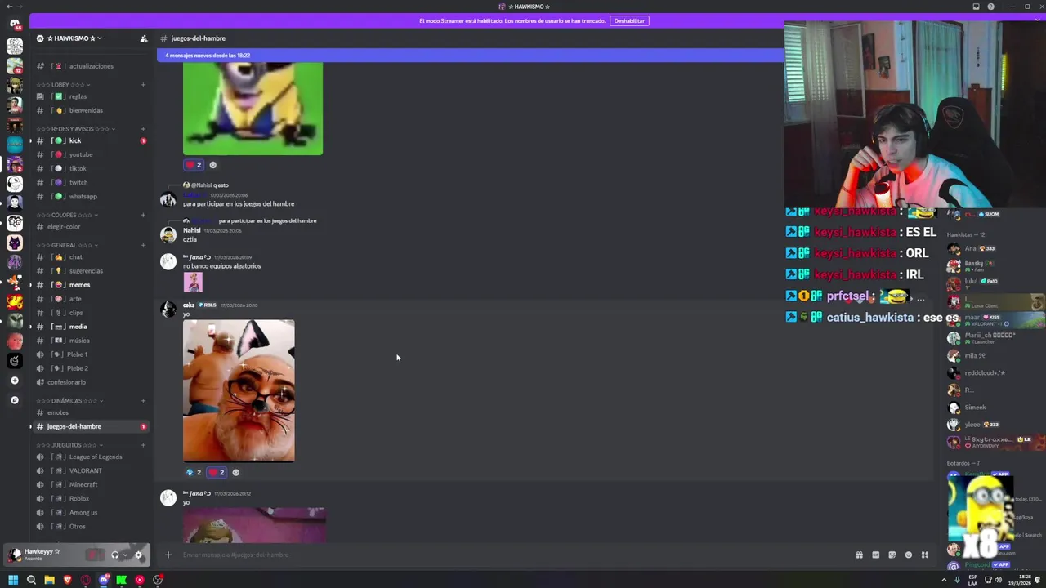Open the GIF picker

click(x=875, y=555)
